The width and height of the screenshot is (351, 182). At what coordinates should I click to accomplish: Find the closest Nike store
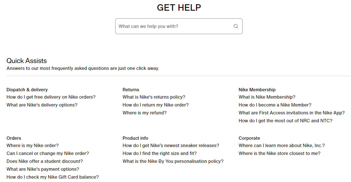coord(280,153)
